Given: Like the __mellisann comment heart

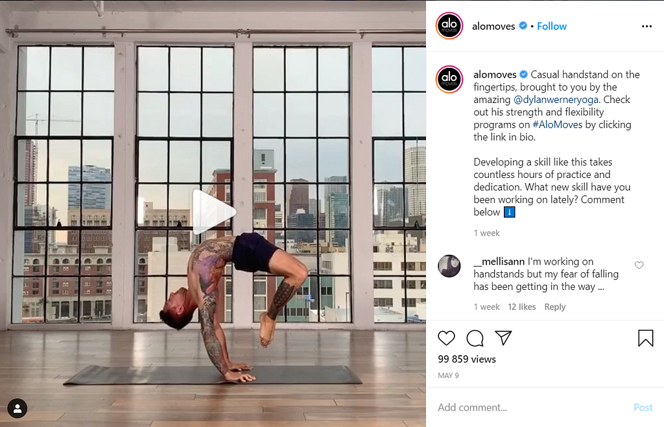Looking at the screenshot, I should tap(639, 265).
